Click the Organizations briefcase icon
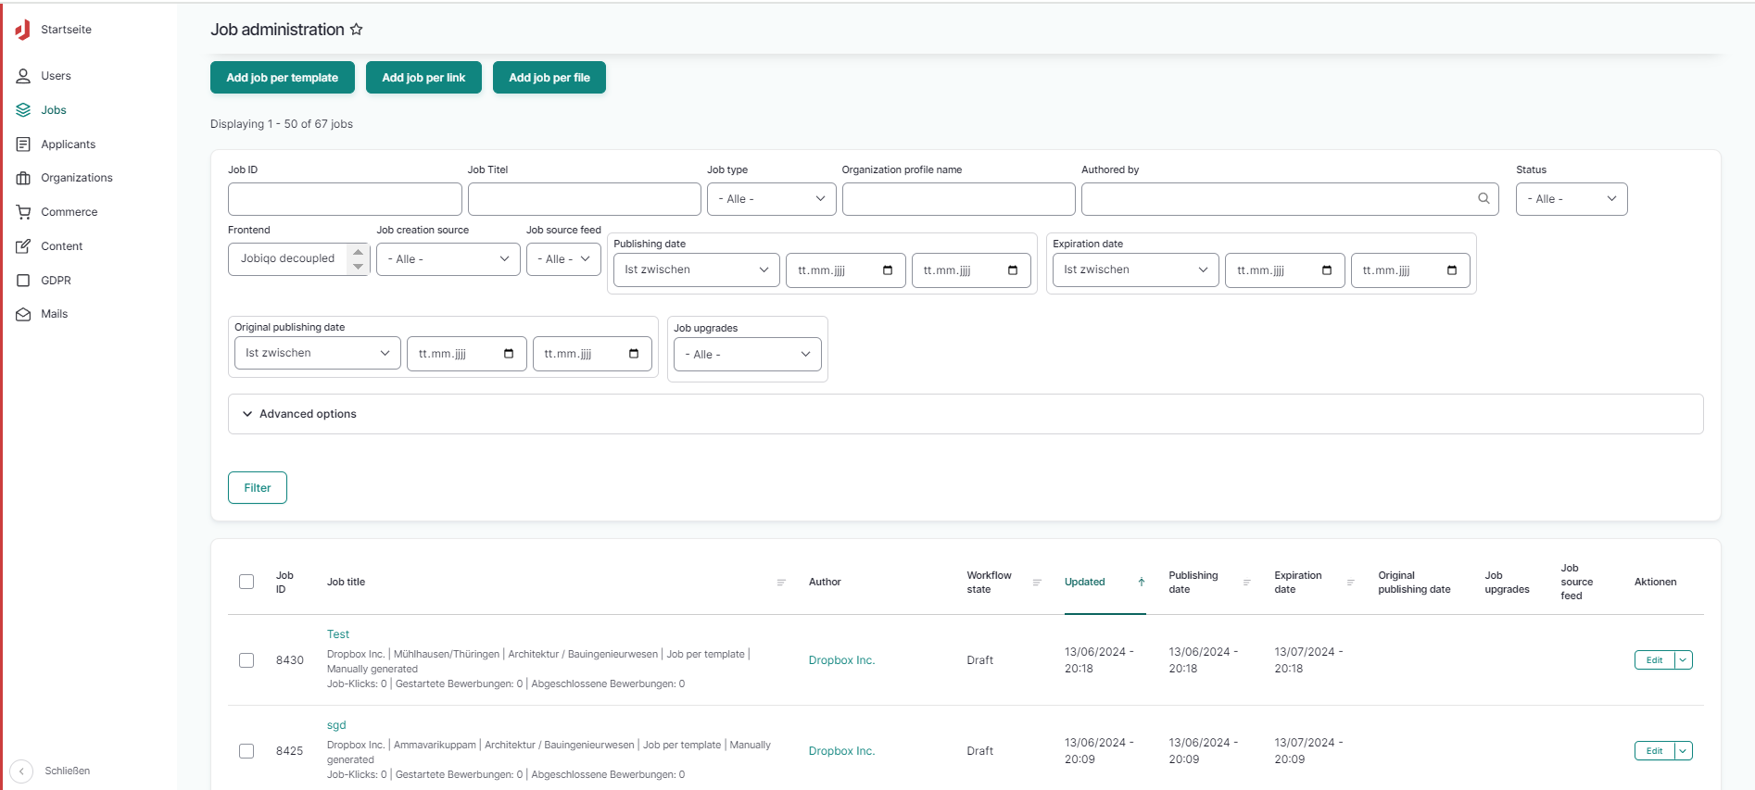 tap(23, 178)
